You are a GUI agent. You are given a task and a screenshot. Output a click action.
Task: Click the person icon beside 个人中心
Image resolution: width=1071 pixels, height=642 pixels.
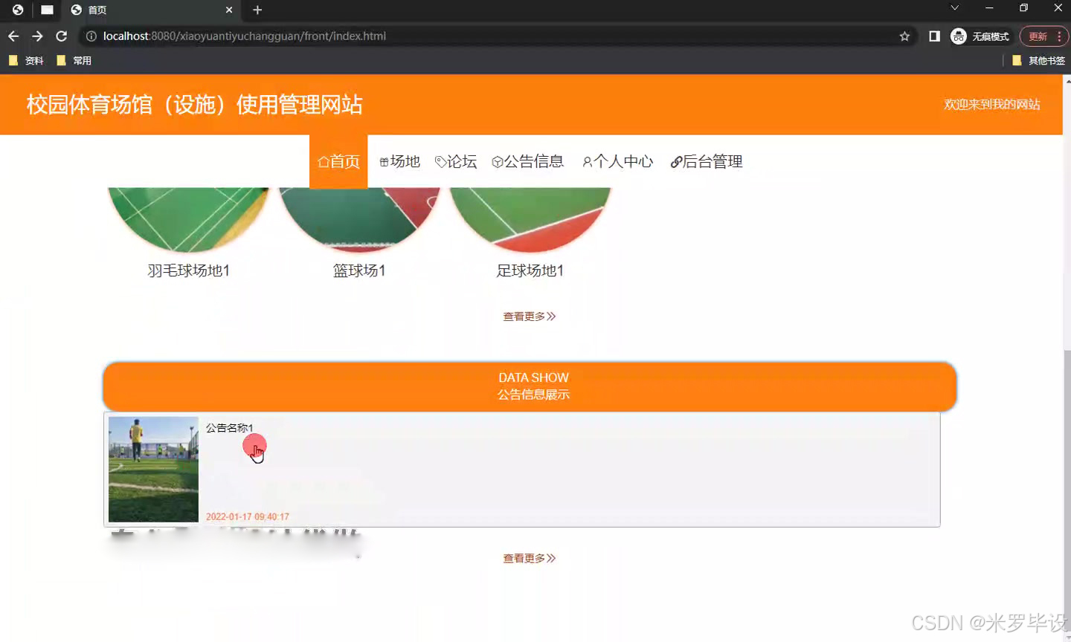(x=587, y=161)
